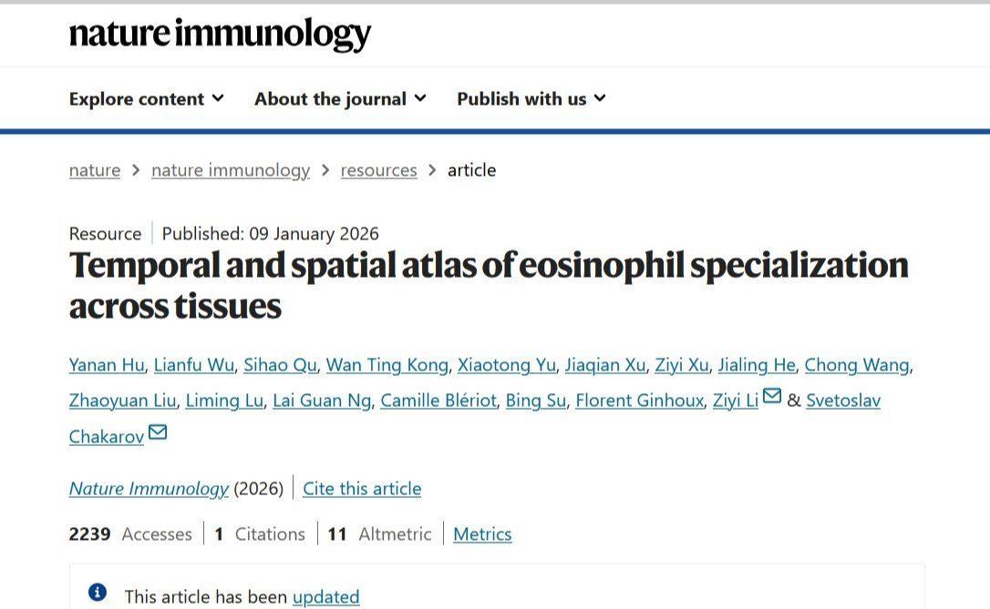Click author Chong Wang's name
The width and height of the screenshot is (990, 609).
pyautogui.click(x=856, y=365)
